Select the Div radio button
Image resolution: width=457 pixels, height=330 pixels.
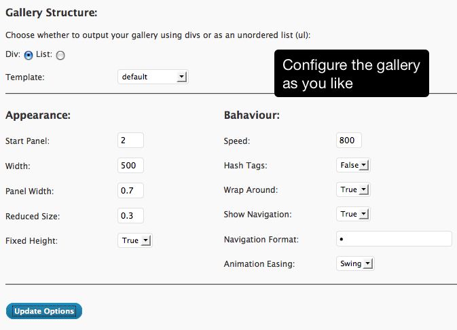[29, 55]
